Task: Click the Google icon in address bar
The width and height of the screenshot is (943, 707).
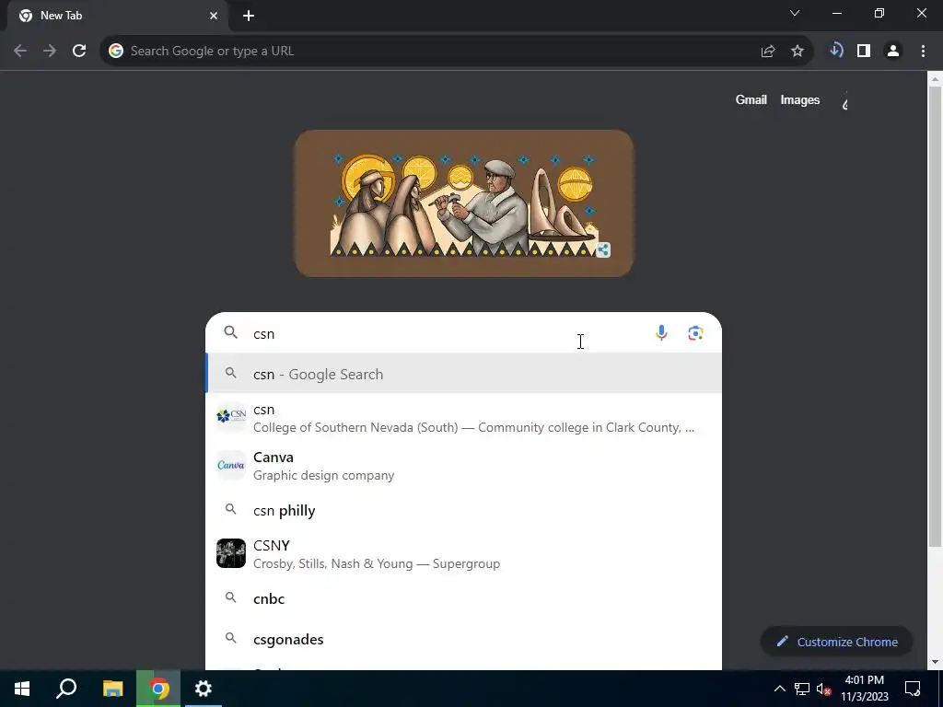Action: (115, 52)
